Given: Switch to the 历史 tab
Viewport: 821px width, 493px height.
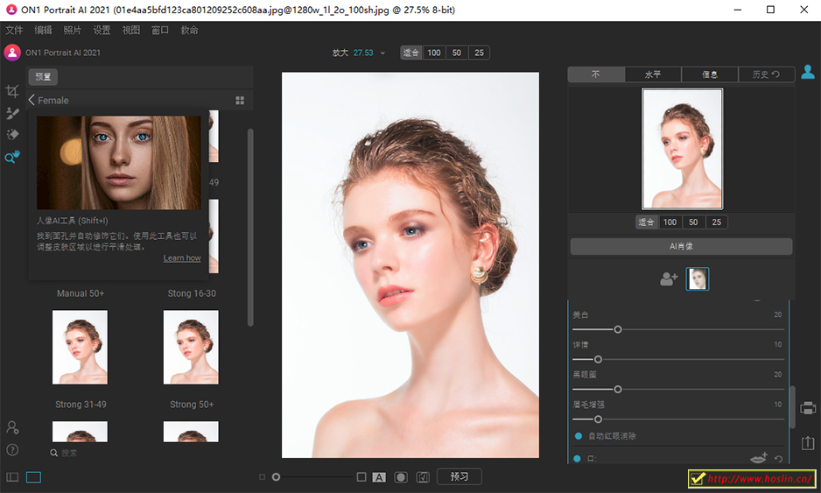Looking at the screenshot, I should tap(766, 74).
